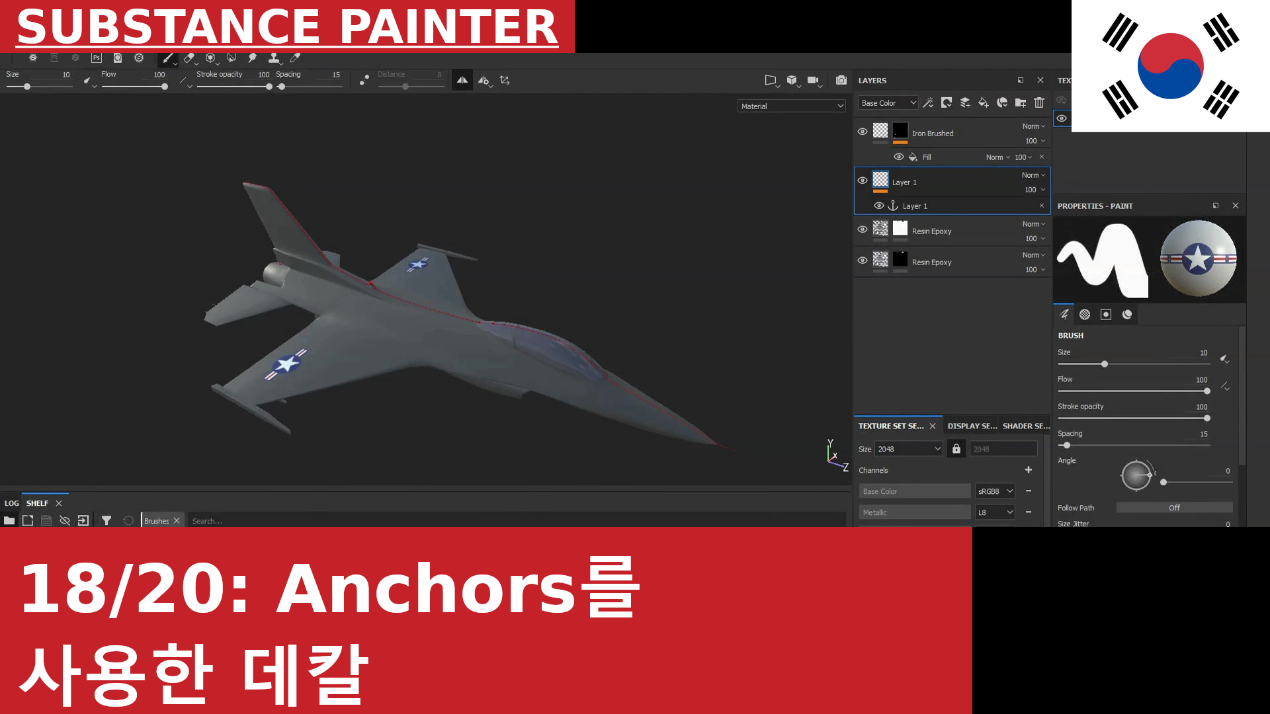Switch to the LOG tab
1270x714 pixels.
click(x=12, y=503)
